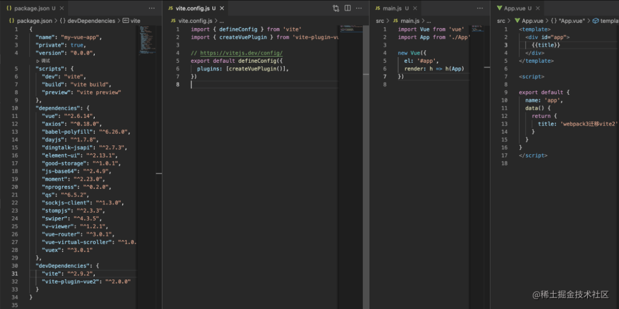The width and height of the screenshot is (619, 309).
Task: Click braces icon beside devDependencies breadcrumb
Action: (62, 21)
